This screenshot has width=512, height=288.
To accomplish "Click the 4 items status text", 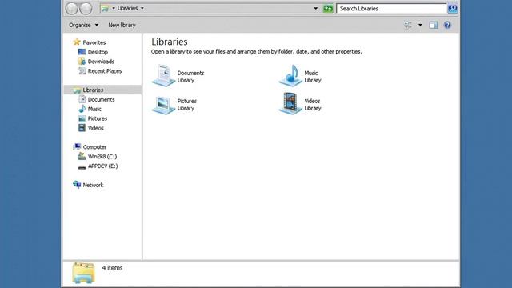I will point(112,268).
